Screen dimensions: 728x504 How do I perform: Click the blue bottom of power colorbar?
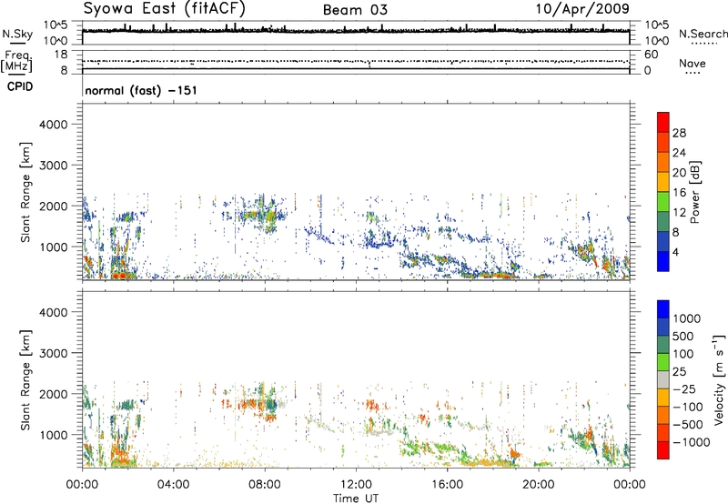pos(663,261)
